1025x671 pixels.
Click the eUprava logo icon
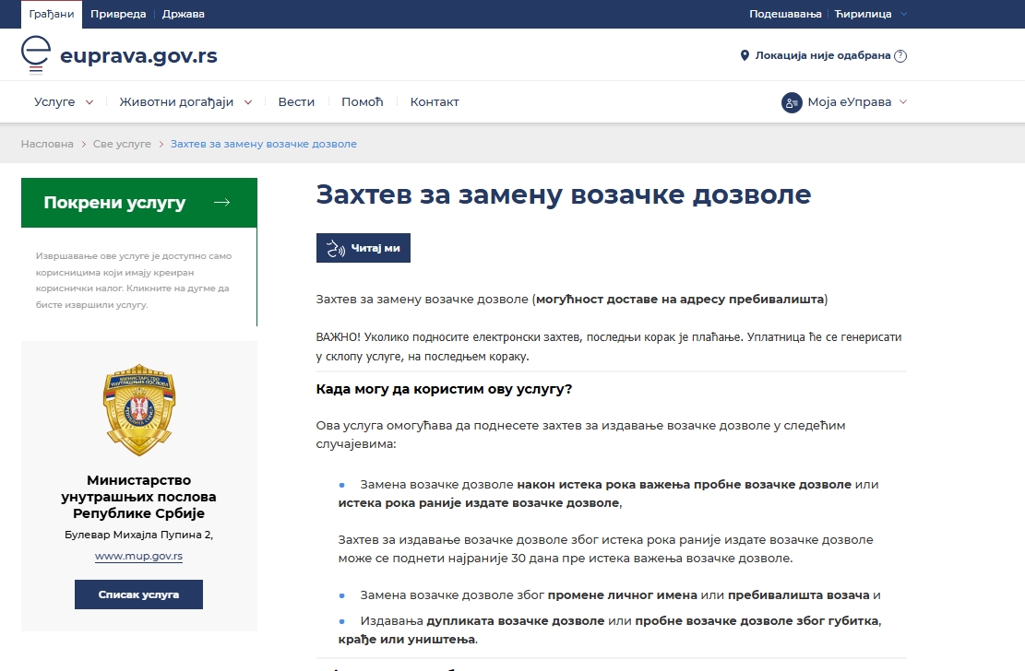point(36,55)
